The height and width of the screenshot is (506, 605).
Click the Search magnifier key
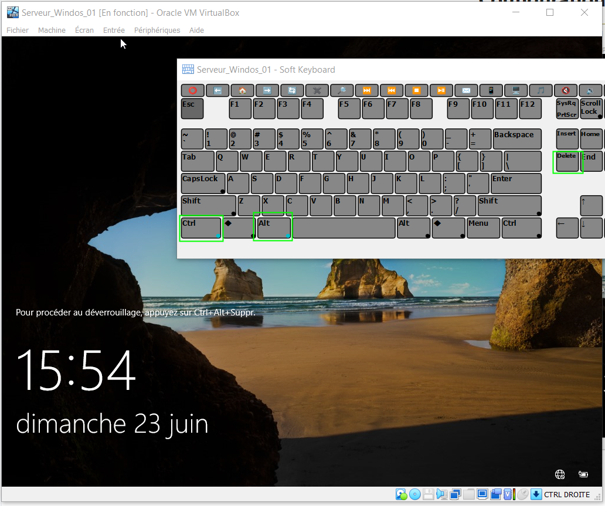(341, 91)
